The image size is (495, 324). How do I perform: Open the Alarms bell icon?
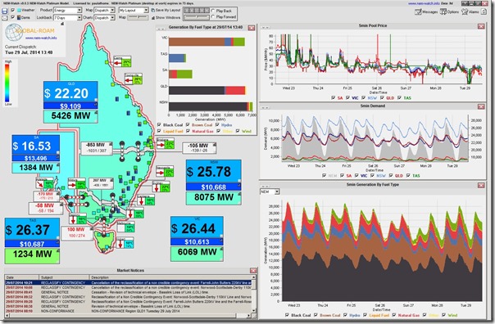click(x=465, y=11)
